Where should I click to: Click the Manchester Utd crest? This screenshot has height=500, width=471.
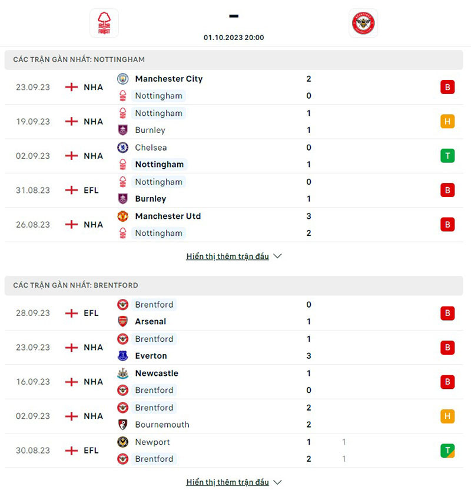[x=123, y=216]
